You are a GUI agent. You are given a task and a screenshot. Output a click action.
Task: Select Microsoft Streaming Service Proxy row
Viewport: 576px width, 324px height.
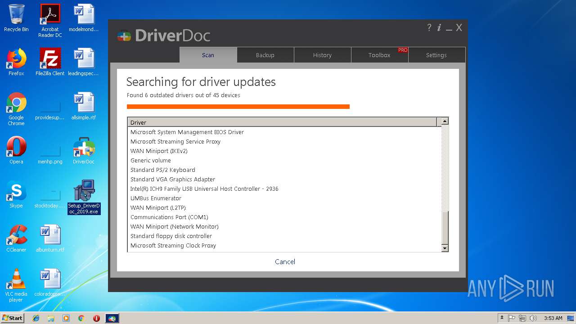(x=284, y=141)
